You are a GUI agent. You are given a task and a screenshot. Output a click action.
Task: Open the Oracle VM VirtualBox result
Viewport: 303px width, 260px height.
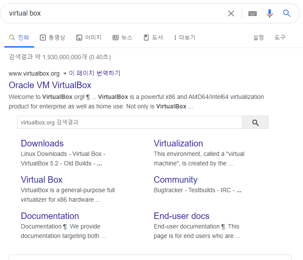click(50, 85)
